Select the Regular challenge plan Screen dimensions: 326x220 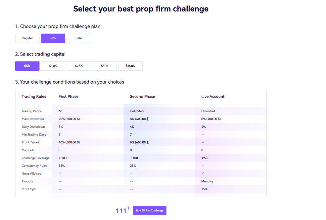[27, 38]
